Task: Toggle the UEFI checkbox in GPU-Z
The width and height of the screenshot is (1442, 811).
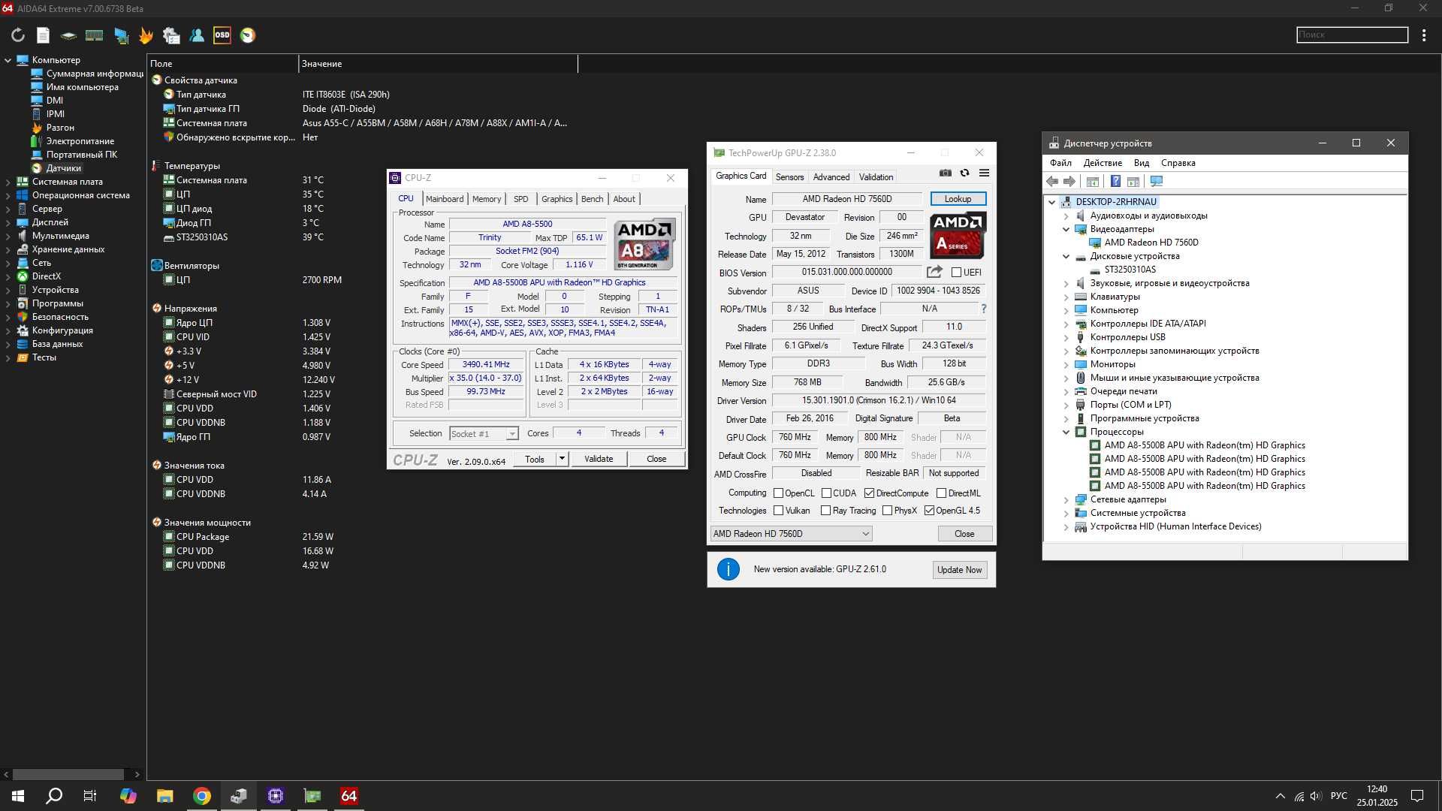Action: pos(956,273)
